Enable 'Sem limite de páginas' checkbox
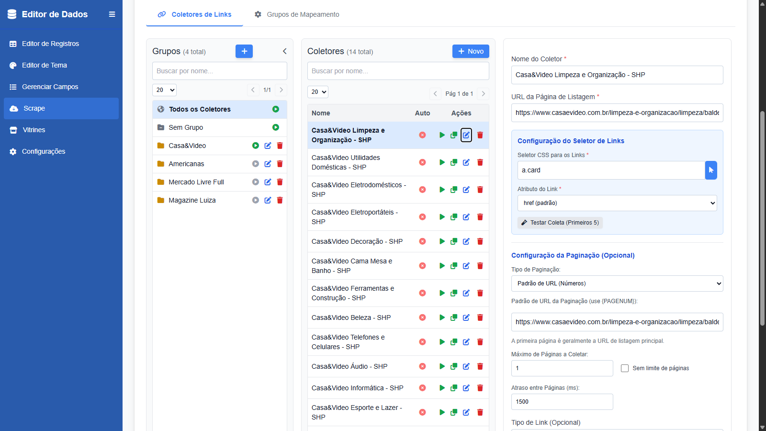 click(x=625, y=368)
